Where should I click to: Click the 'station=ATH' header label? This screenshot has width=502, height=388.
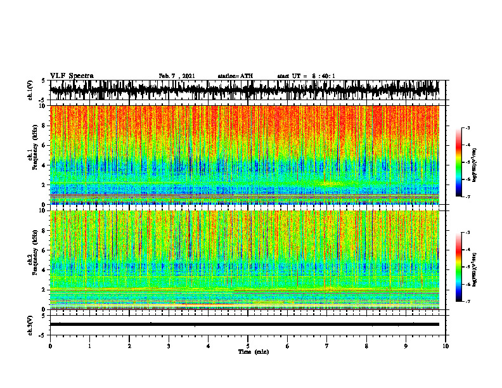235,76
